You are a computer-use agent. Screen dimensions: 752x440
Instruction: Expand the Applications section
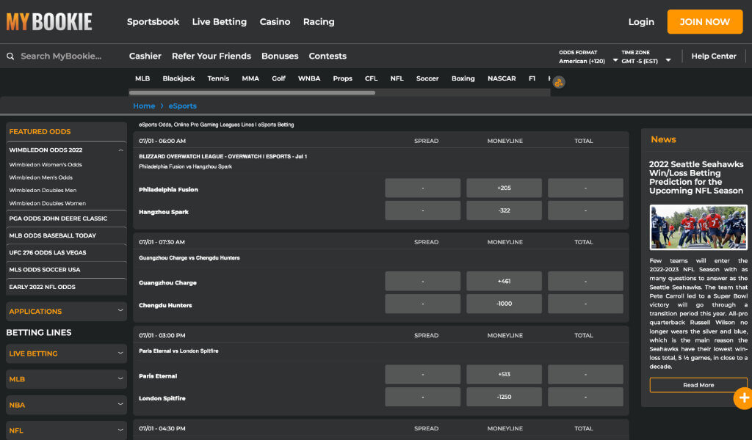pos(66,311)
